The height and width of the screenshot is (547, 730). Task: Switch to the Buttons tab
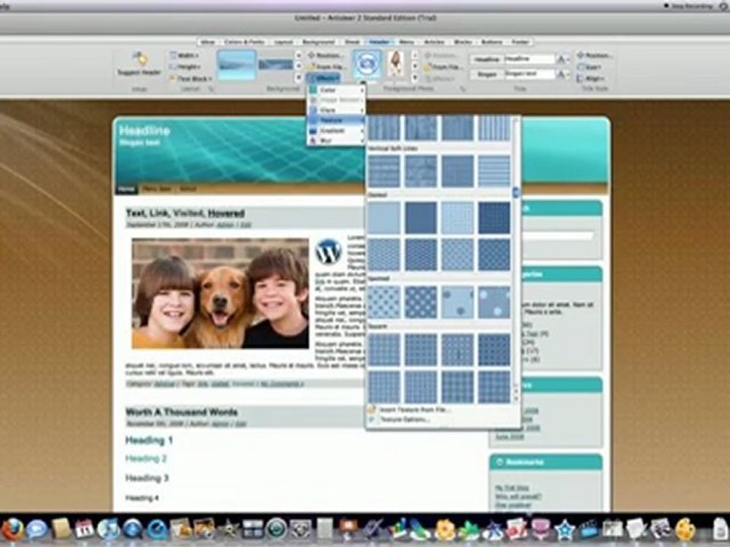click(x=492, y=42)
